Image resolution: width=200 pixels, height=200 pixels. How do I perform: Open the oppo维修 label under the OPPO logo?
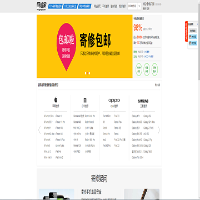114,106
